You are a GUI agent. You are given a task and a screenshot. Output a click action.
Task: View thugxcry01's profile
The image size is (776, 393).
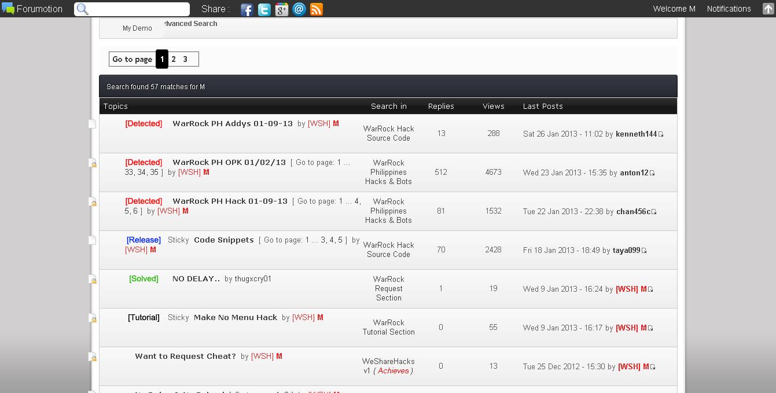[253, 279]
